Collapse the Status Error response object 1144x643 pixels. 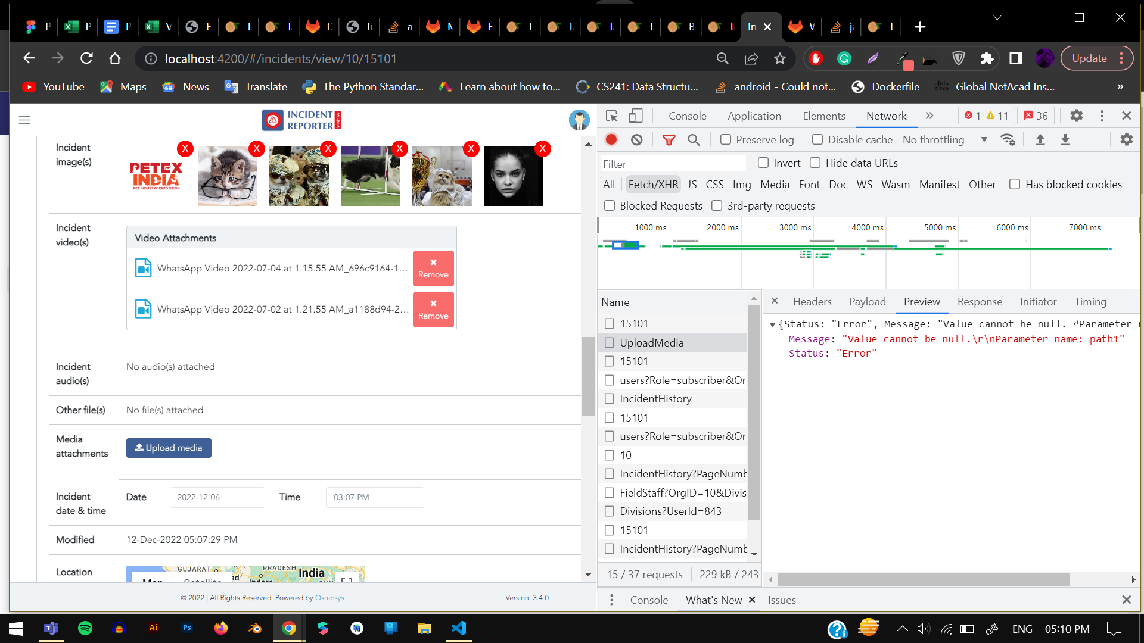pyautogui.click(x=772, y=324)
